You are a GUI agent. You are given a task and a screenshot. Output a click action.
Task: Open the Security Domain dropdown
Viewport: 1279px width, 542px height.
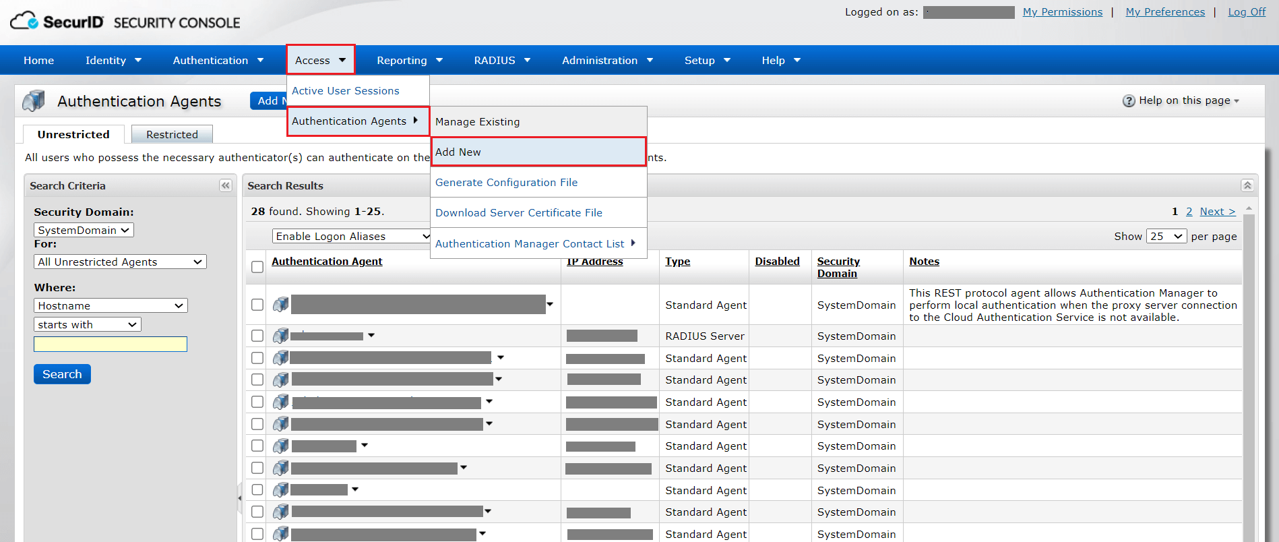tap(84, 230)
